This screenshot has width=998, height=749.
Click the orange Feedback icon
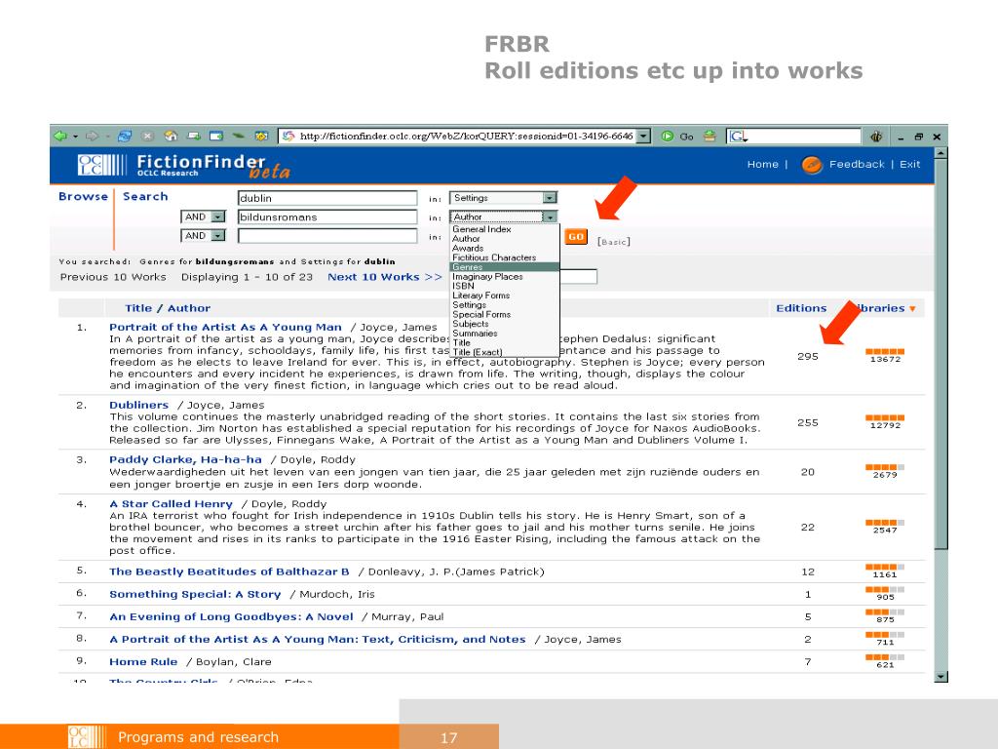coord(812,165)
